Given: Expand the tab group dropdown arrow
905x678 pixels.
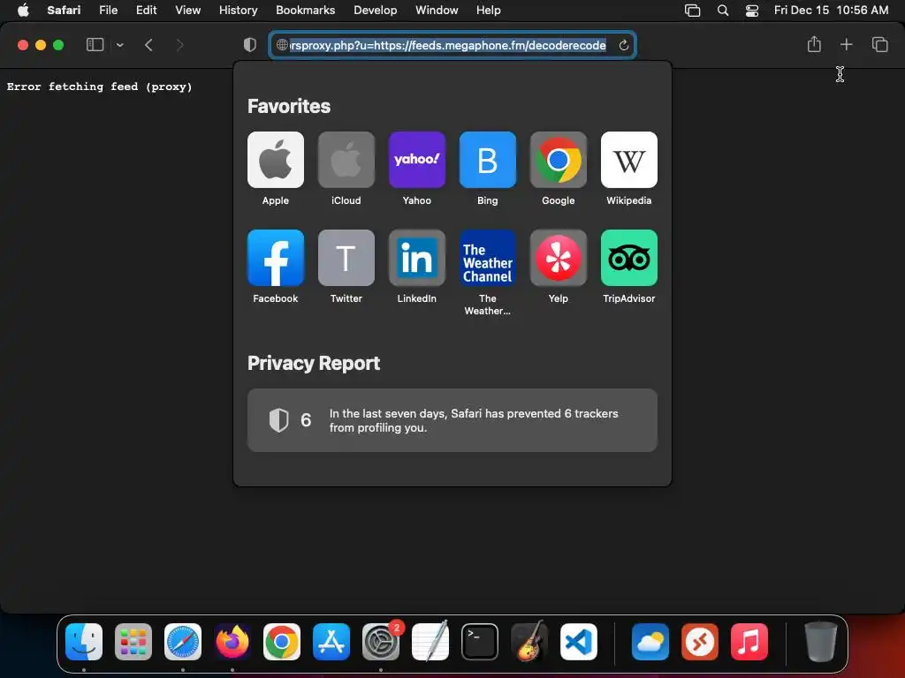Looking at the screenshot, I should click(119, 45).
